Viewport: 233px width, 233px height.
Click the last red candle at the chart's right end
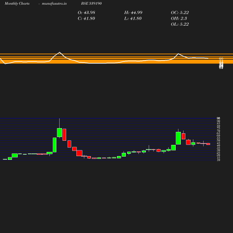coord(208,144)
